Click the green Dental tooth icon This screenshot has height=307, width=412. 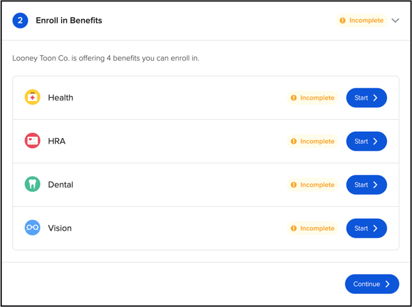click(32, 184)
